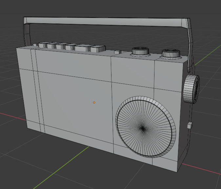Select the small square switch on the radio's side
Image resolution: width=221 pixels, height=189 pixels.
190,125
